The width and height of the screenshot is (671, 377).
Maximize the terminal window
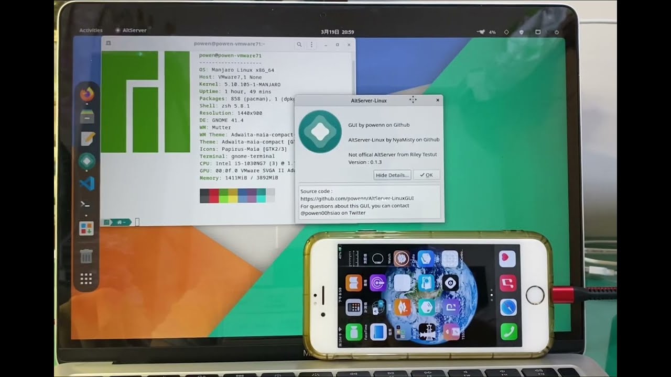tap(338, 45)
